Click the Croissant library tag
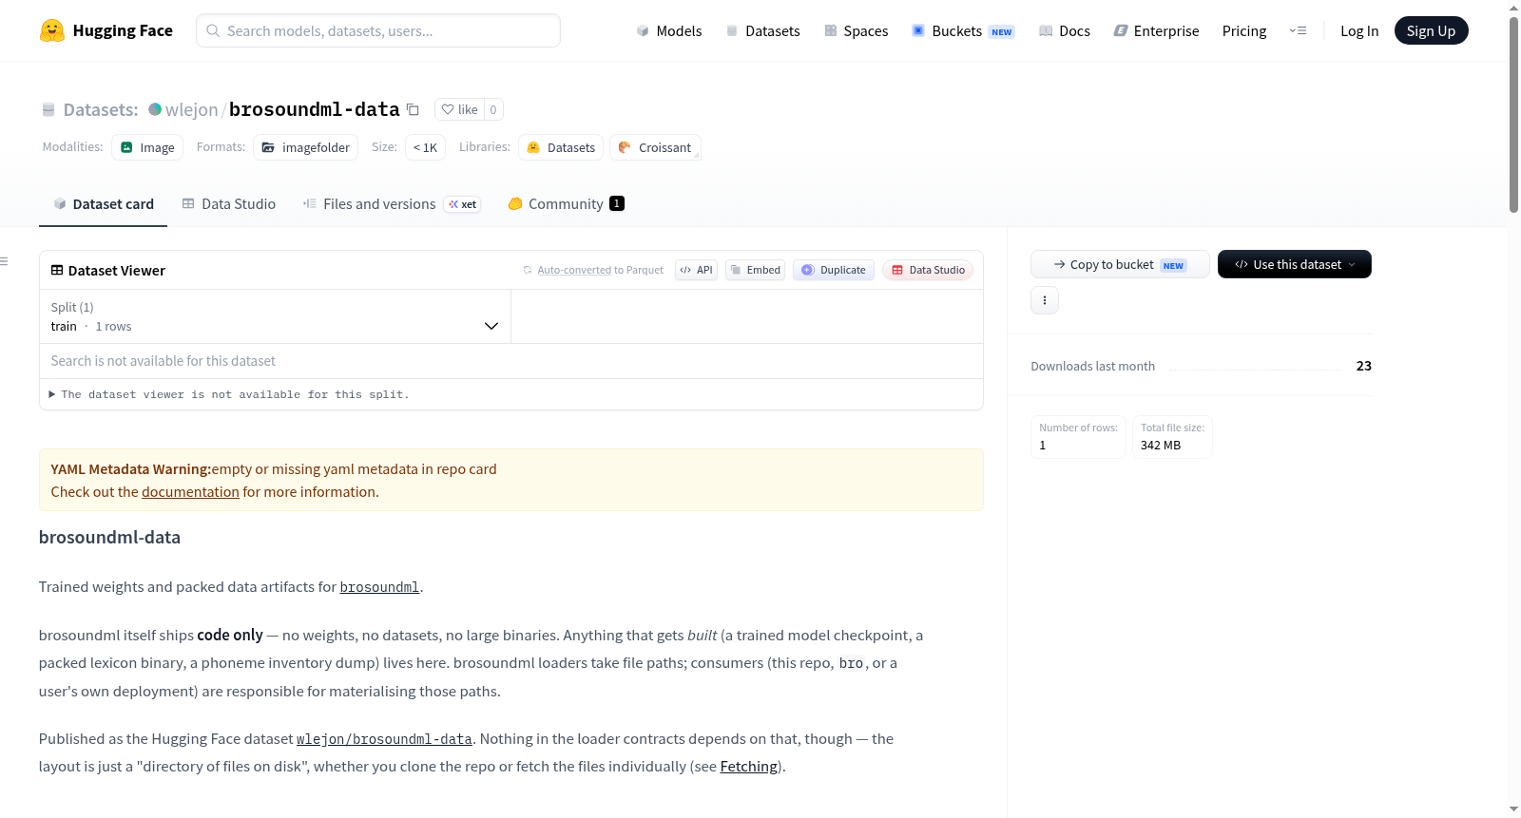Viewport: 1521px width, 818px height. click(655, 147)
